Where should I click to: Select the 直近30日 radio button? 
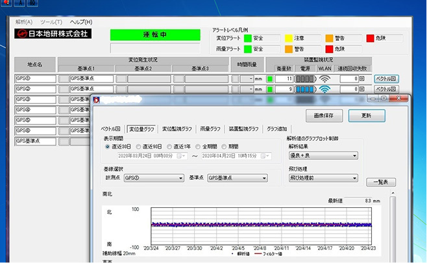click(107, 147)
